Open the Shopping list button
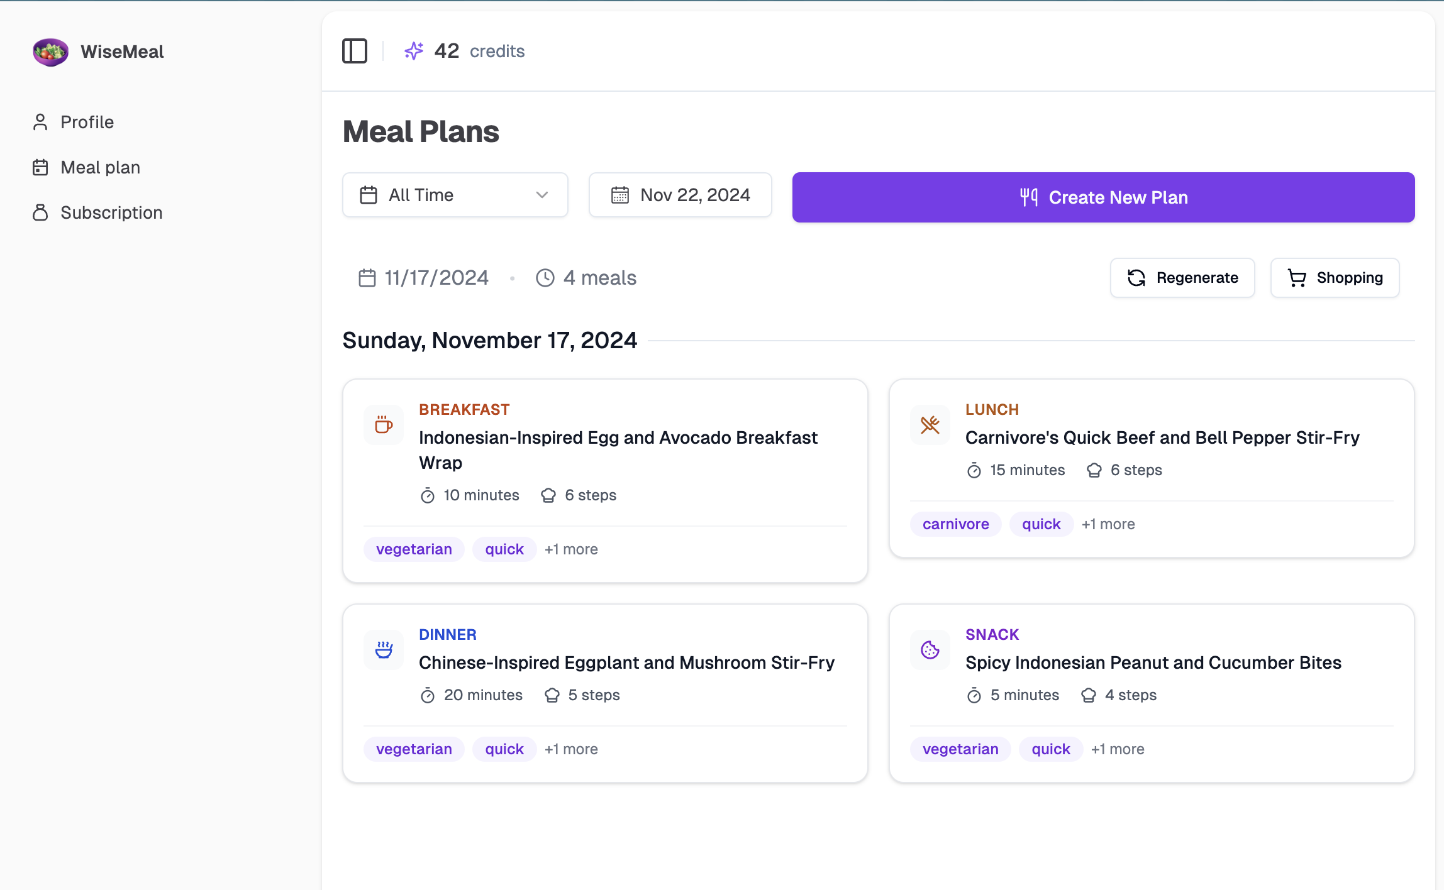1444x890 pixels. coord(1335,278)
